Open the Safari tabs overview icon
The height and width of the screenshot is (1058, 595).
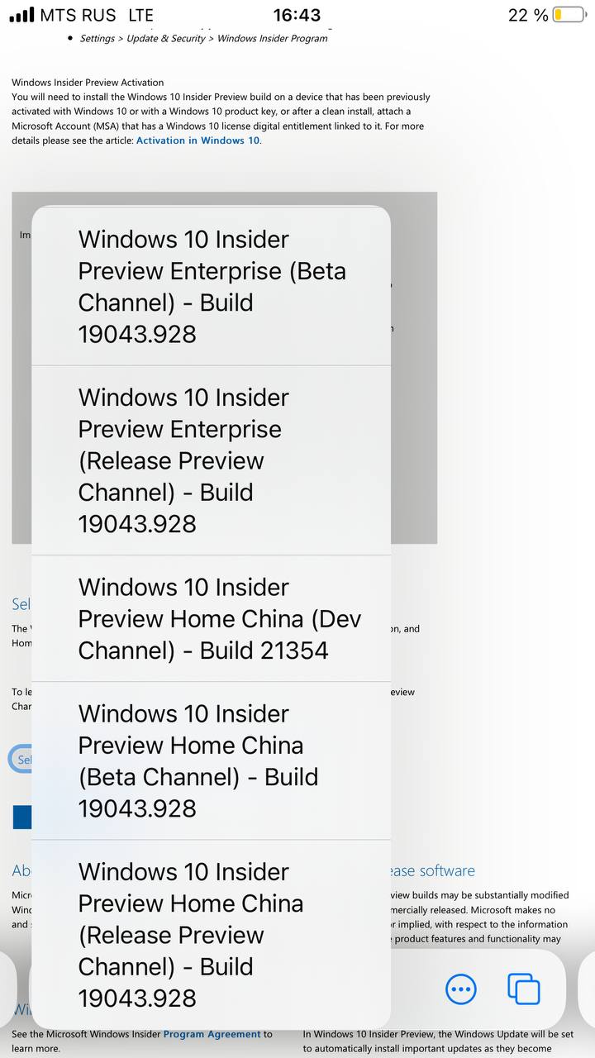click(x=524, y=989)
